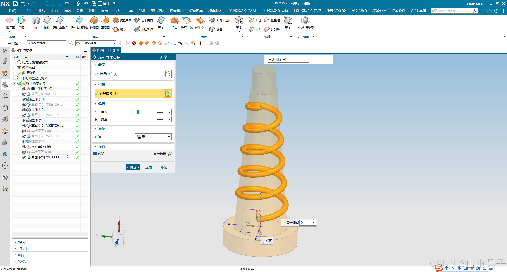The height and width of the screenshot is (272, 507).
Task: Switch to the 曲线 tab
Action: click(42, 11)
